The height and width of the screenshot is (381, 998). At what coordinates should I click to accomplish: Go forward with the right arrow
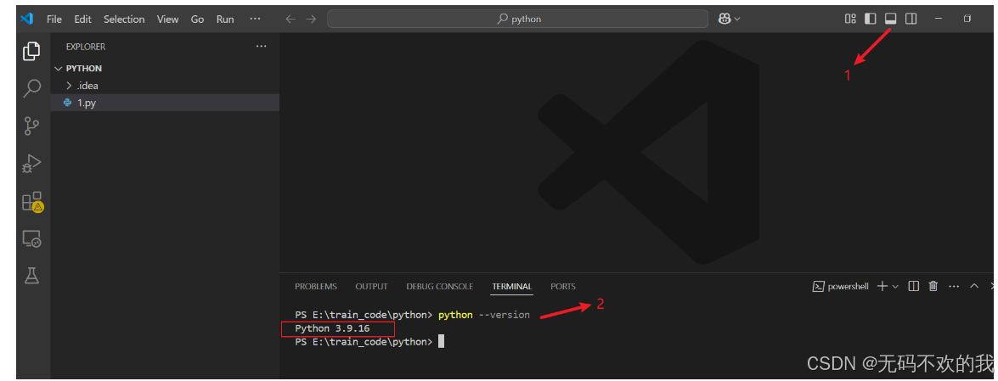tap(311, 19)
